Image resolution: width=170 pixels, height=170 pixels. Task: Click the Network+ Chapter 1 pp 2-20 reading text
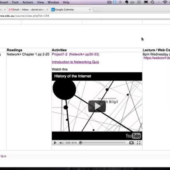tap(28, 54)
